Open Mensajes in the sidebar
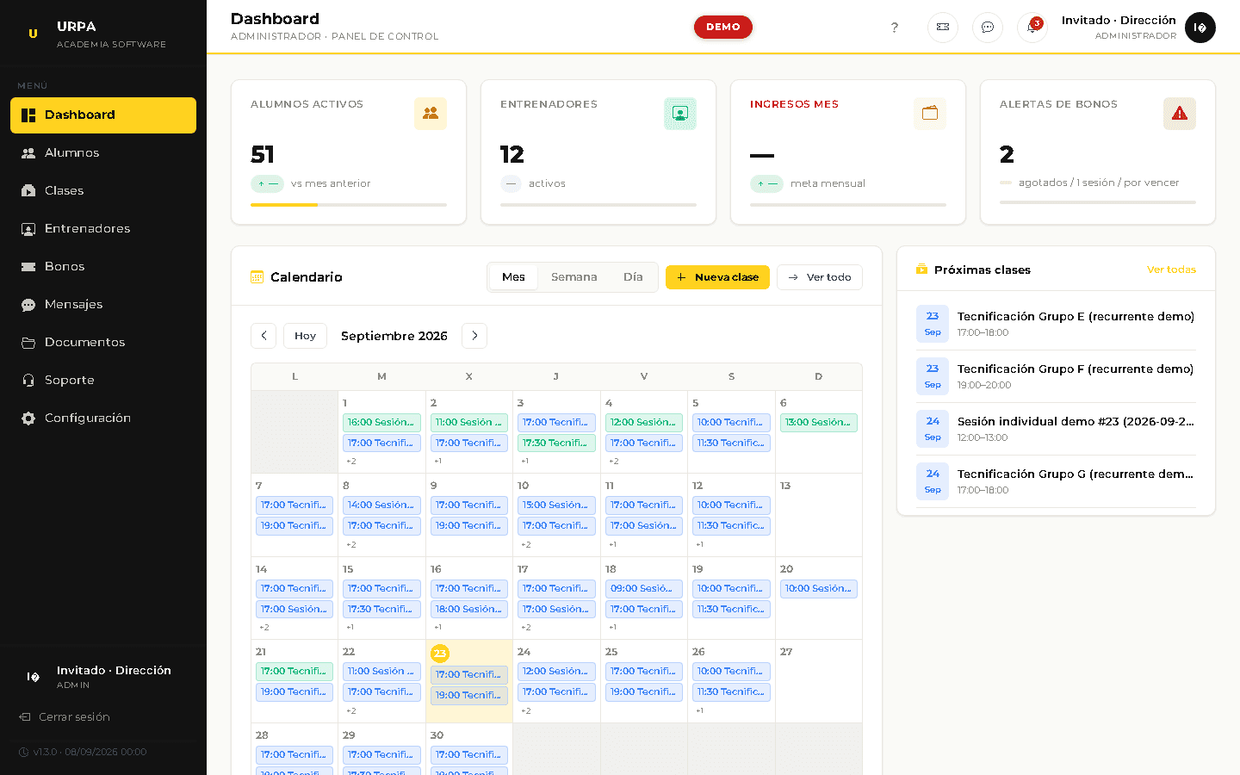This screenshot has height=775, width=1240. point(103,304)
